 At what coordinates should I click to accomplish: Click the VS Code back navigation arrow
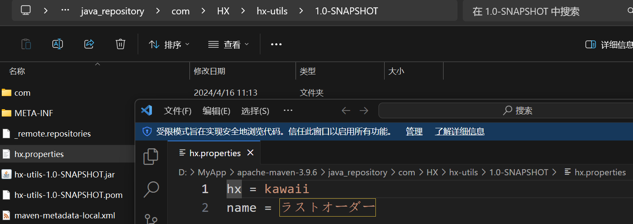346,111
